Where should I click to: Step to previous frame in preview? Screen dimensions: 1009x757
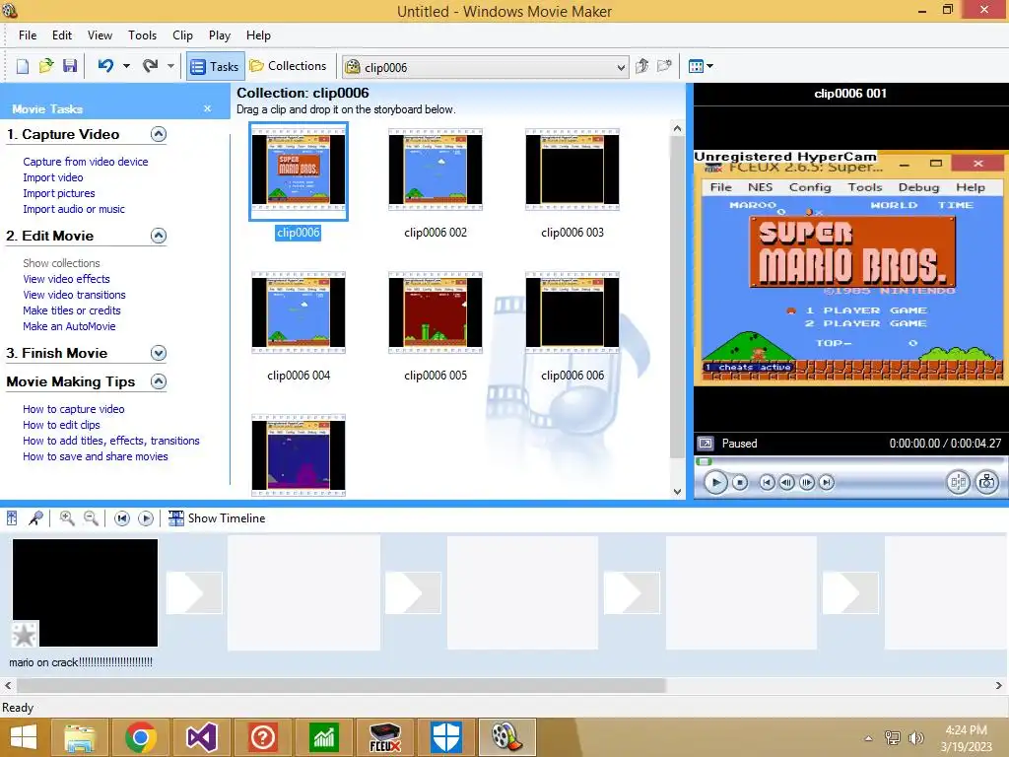(786, 482)
